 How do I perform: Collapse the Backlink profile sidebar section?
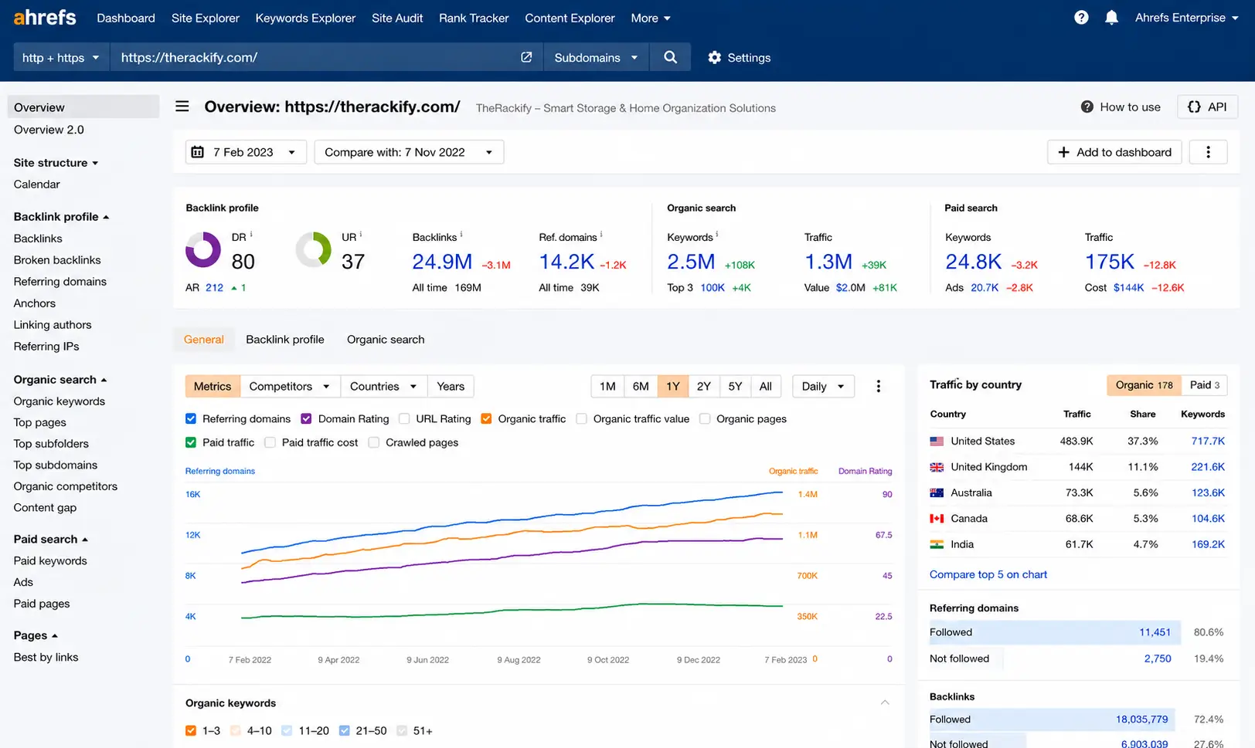(61, 217)
